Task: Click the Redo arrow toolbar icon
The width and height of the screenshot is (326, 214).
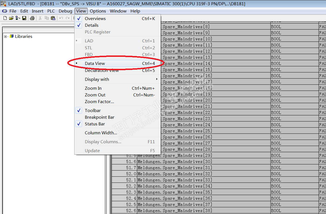Action: pos(68,18)
